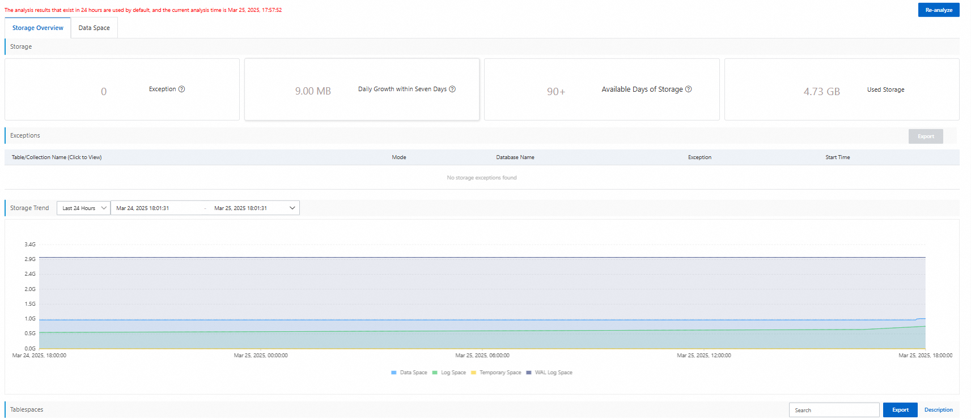Click the Mar 25, 2025, 00:00:00 axis label
Screen dimensions: 971x419
click(x=261, y=356)
